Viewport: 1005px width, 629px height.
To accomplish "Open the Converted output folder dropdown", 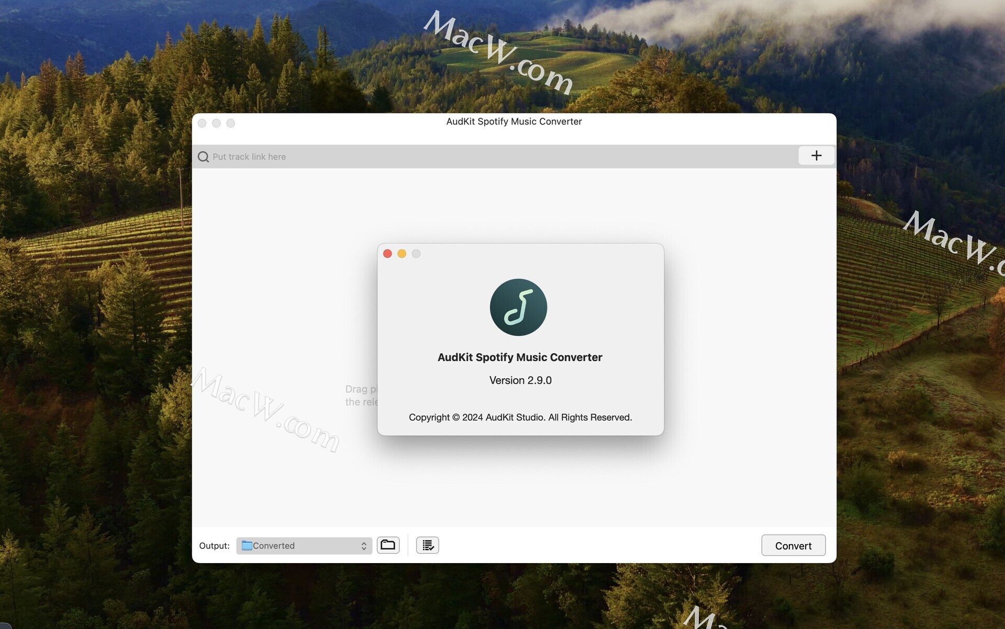I will (304, 545).
